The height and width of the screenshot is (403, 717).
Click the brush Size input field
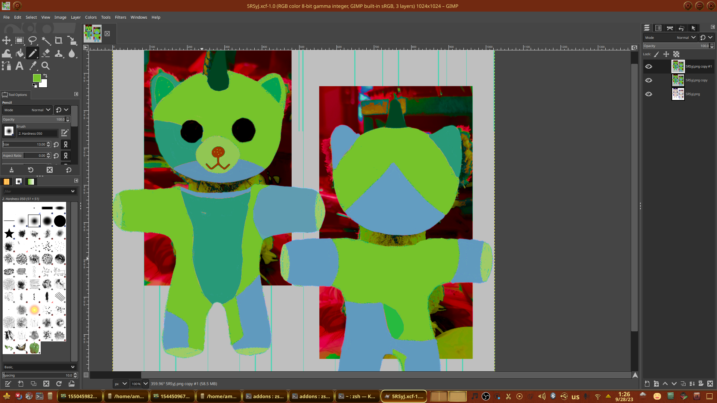pyautogui.click(x=24, y=144)
